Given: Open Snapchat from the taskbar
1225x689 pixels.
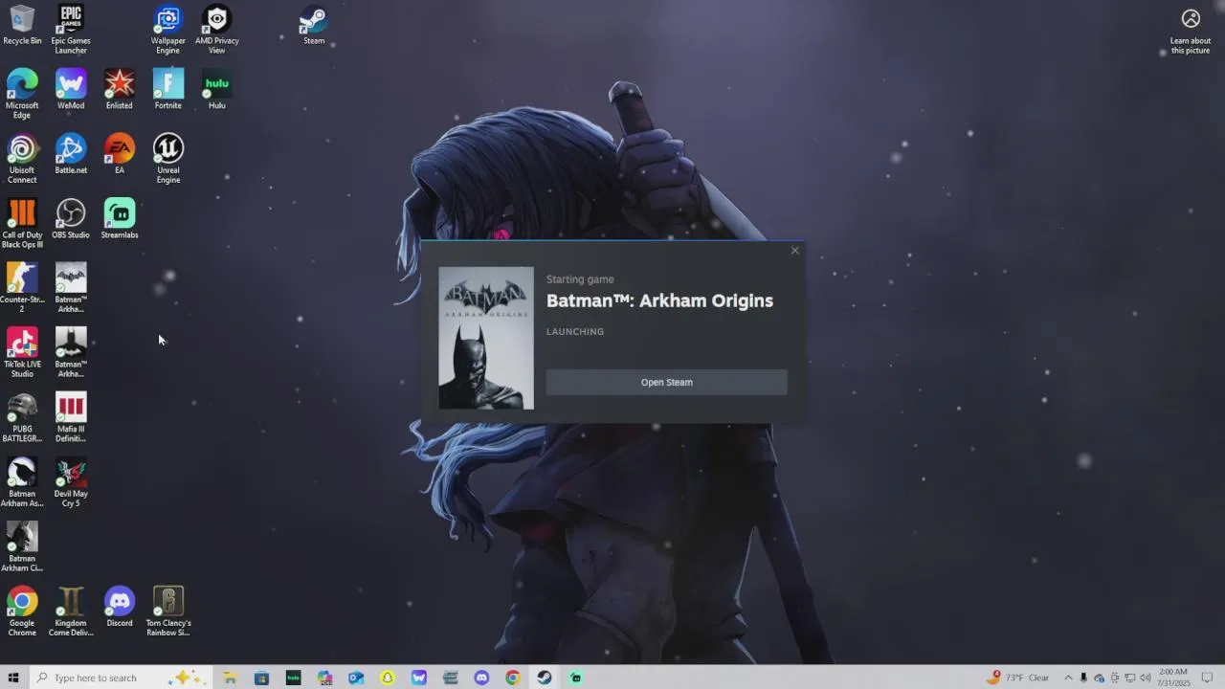Looking at the screenshot, I should [388, 678].
